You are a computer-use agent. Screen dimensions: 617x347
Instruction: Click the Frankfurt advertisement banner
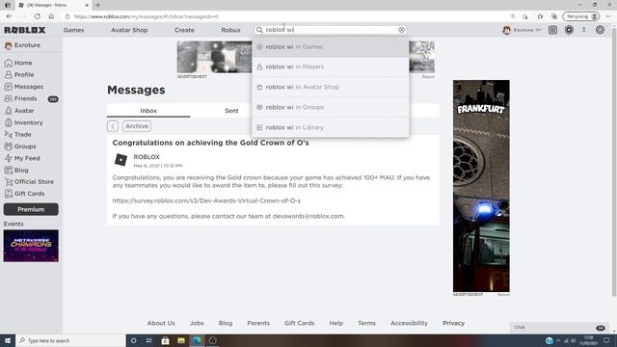(x=481, y=186)
